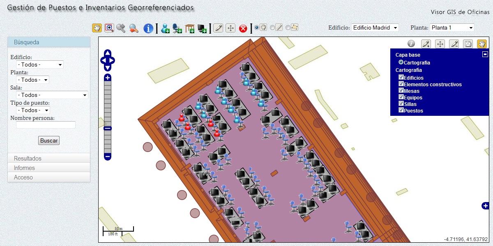The image size is (493, 246).
Task: Pan the map west with the left arrow
Action: (x=103, y=60)
